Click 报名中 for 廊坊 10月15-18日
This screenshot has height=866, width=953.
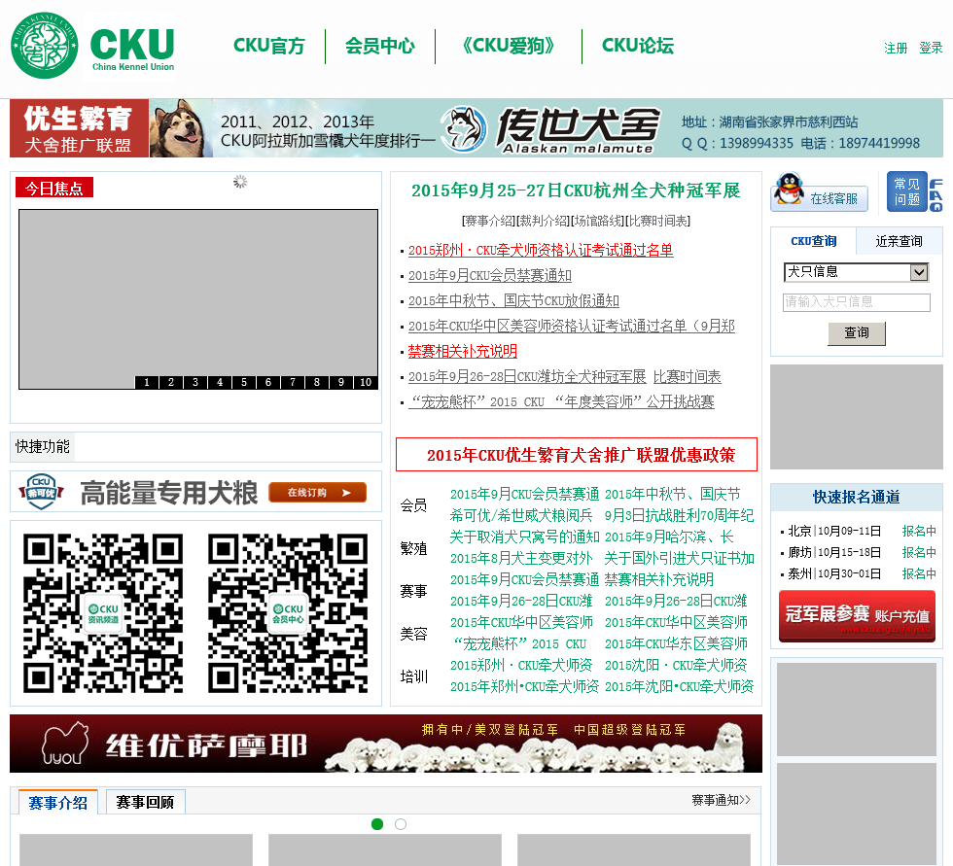pos(919,553)
